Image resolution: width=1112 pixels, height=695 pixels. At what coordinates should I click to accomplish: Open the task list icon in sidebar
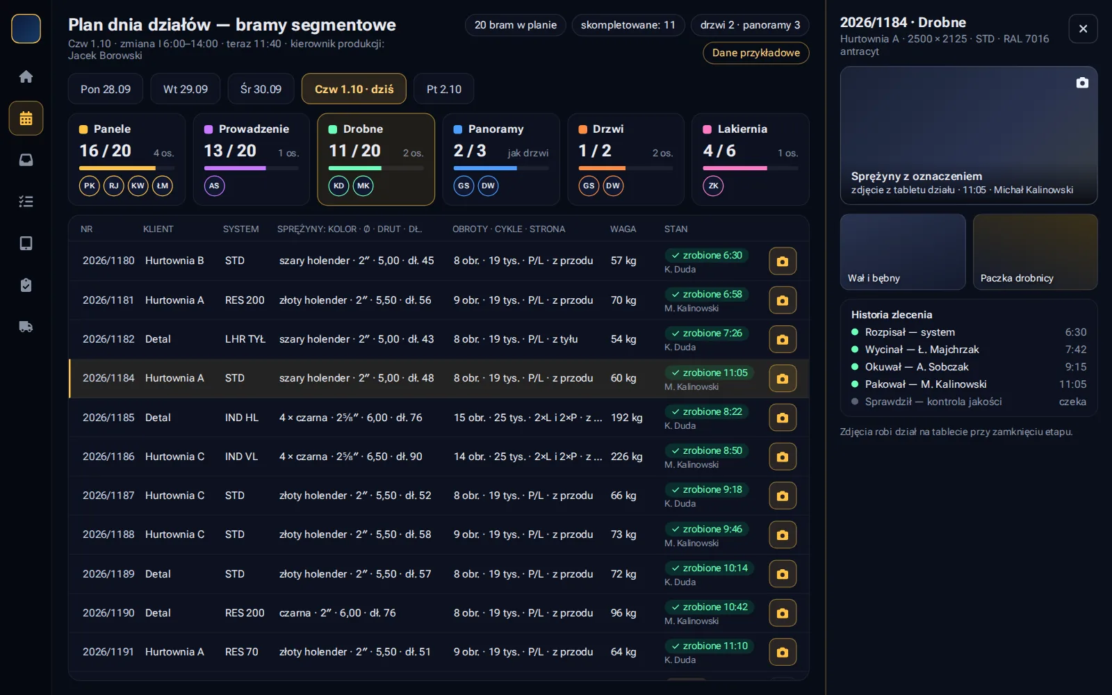click(x=26, y=202)
